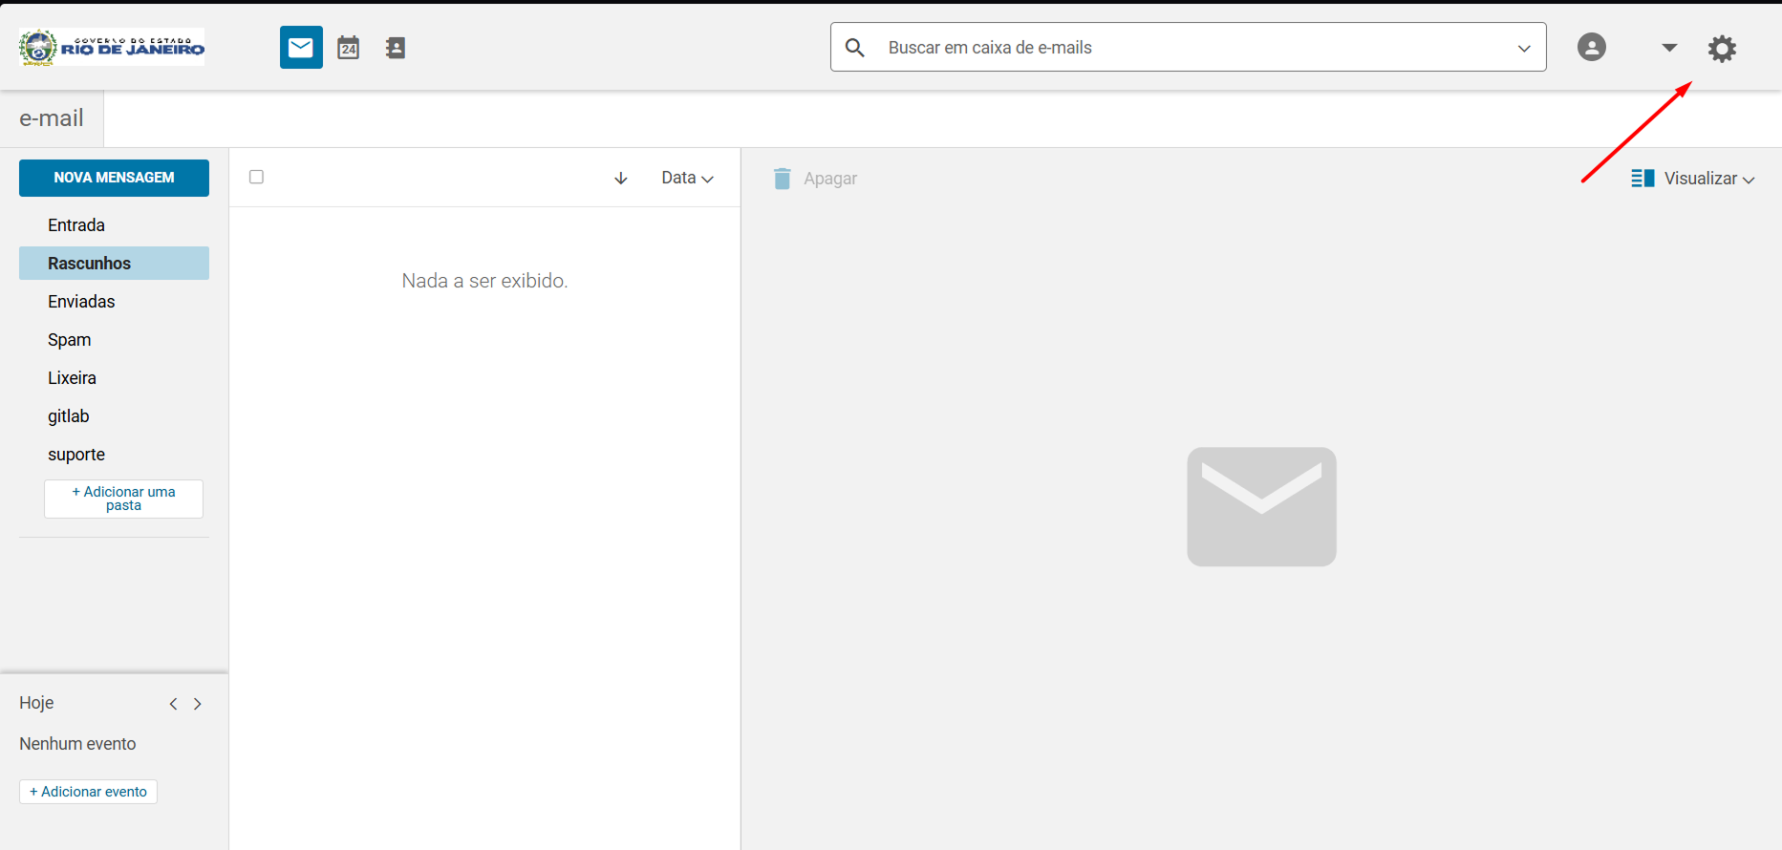Open the Lixeira folder
Viewport: 1782px width, 850px height.
click(73, 378)
